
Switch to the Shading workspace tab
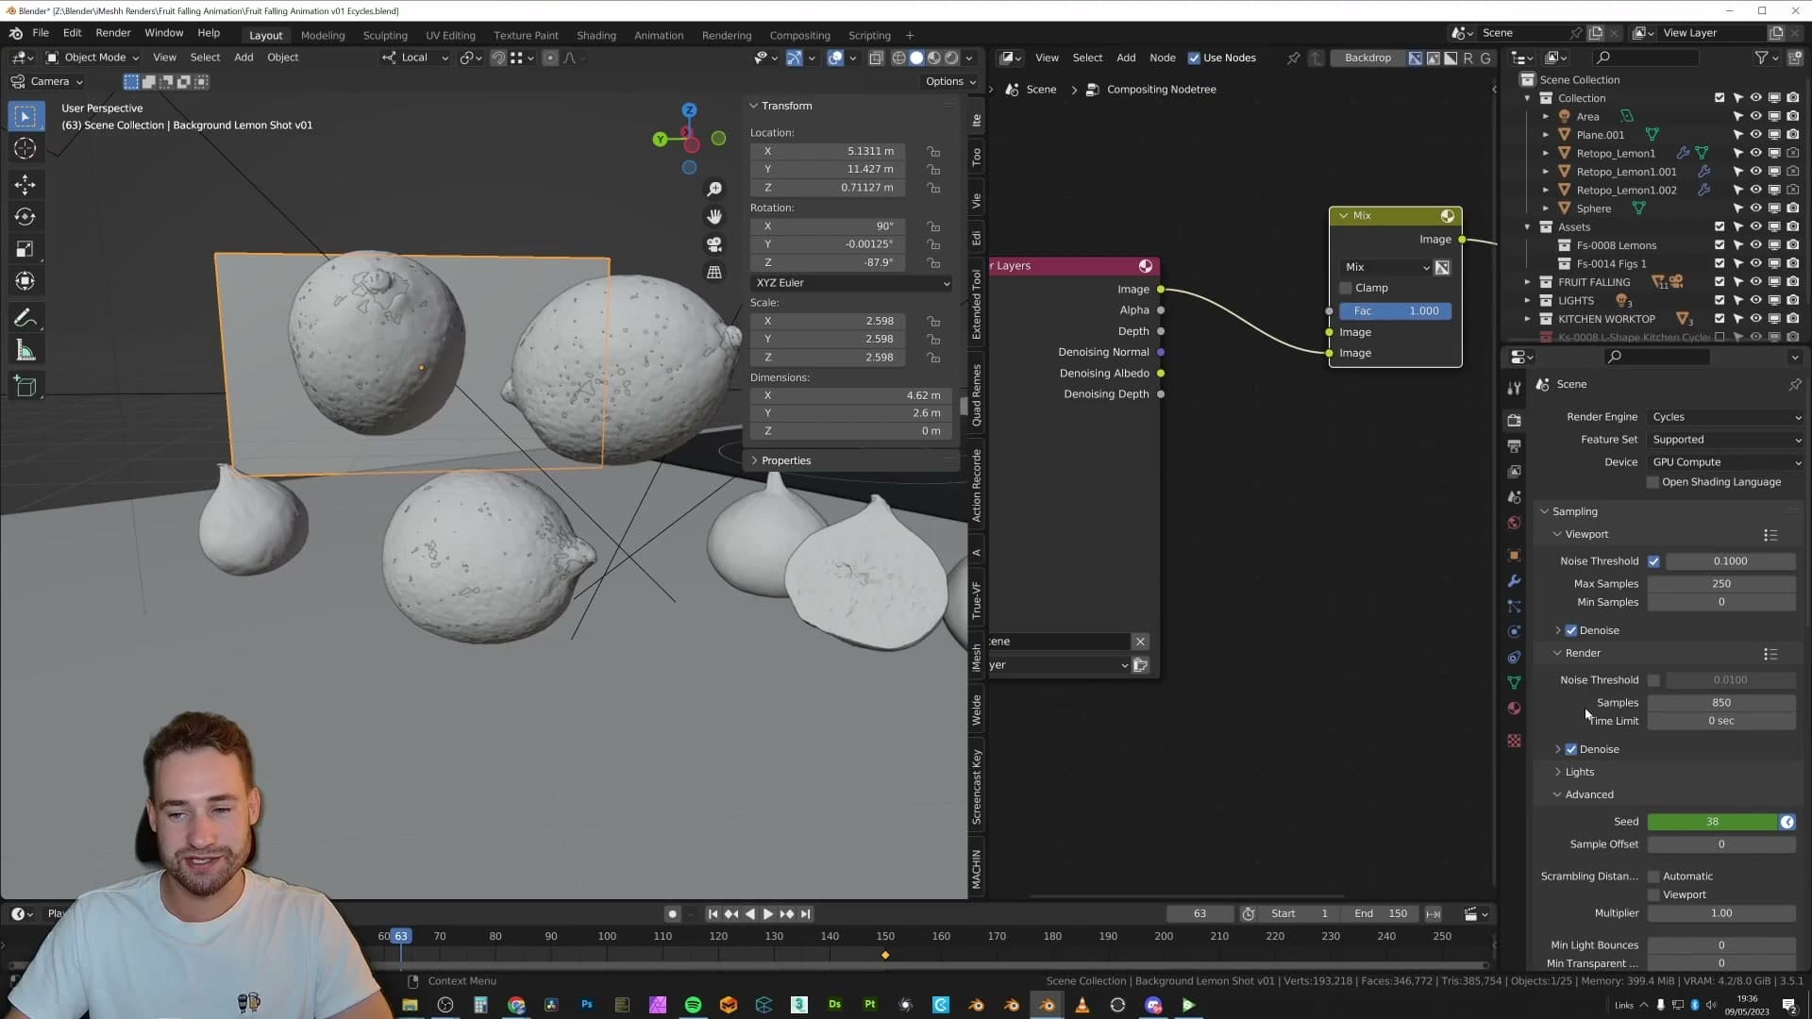[x=596, y=35]
